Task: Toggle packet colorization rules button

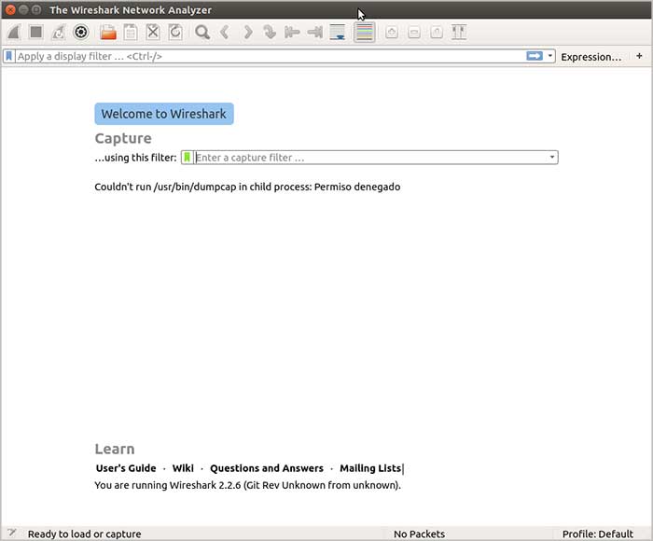Action: pos(365,32)
